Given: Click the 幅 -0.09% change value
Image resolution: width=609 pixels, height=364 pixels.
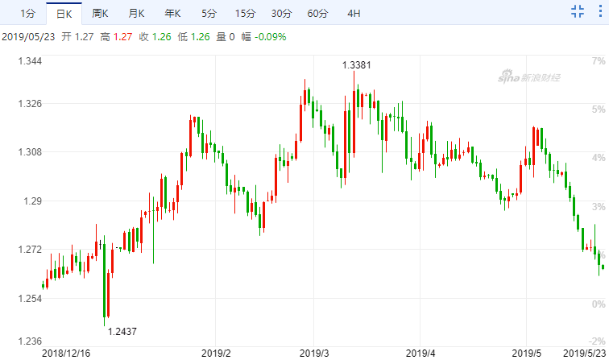Looking at the screenshot, I should 263,37.
